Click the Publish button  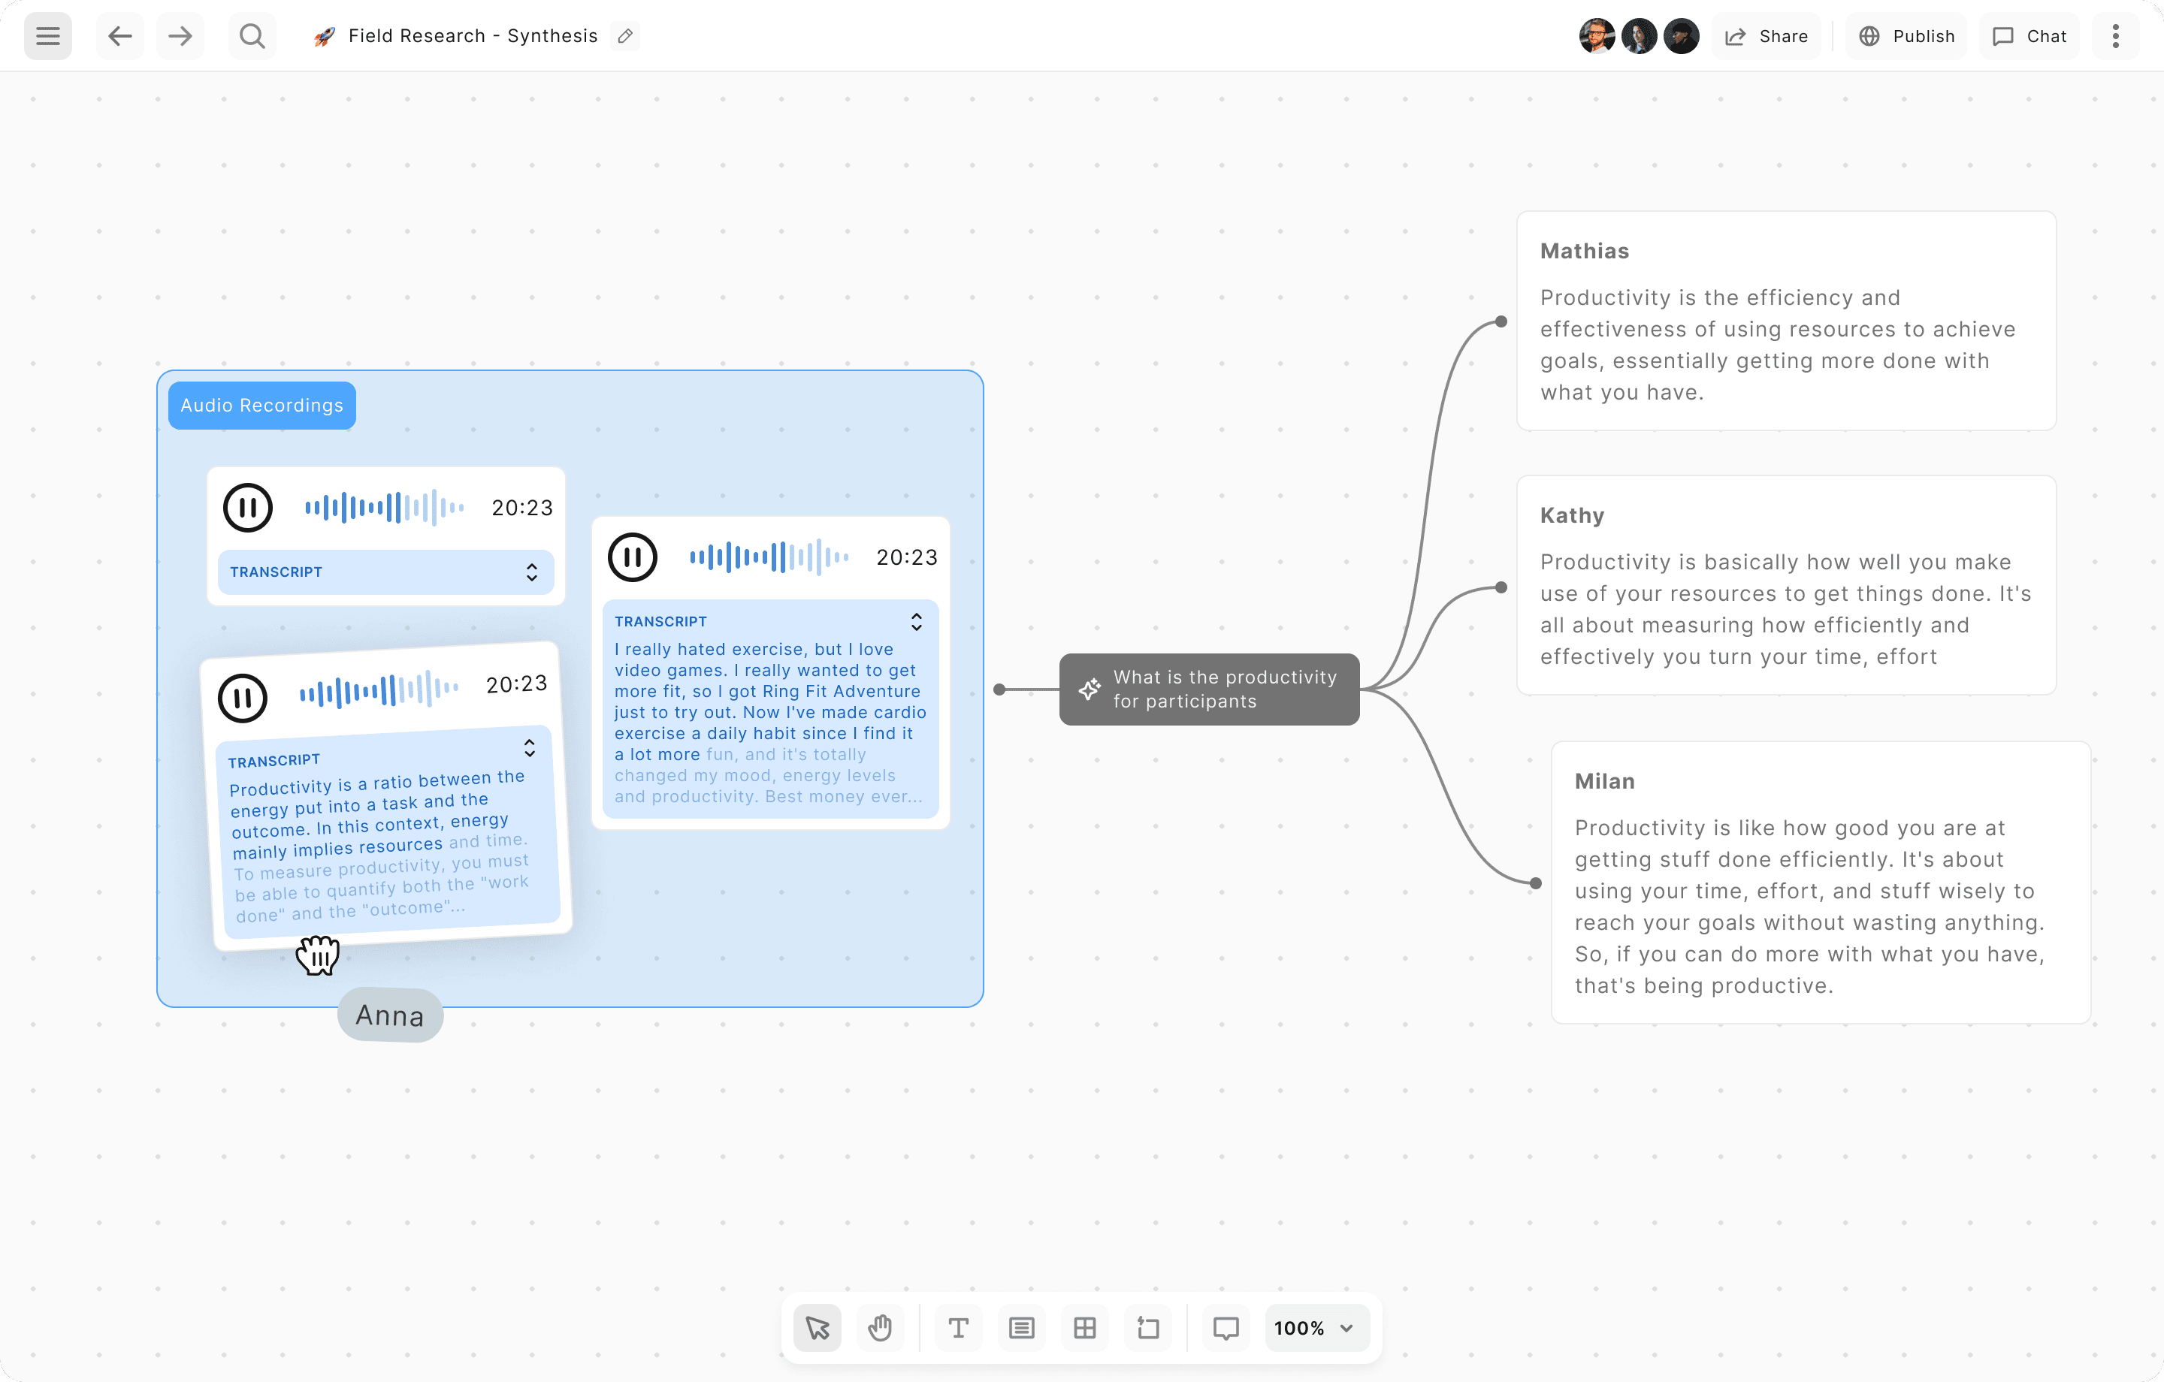point(1907,36)
